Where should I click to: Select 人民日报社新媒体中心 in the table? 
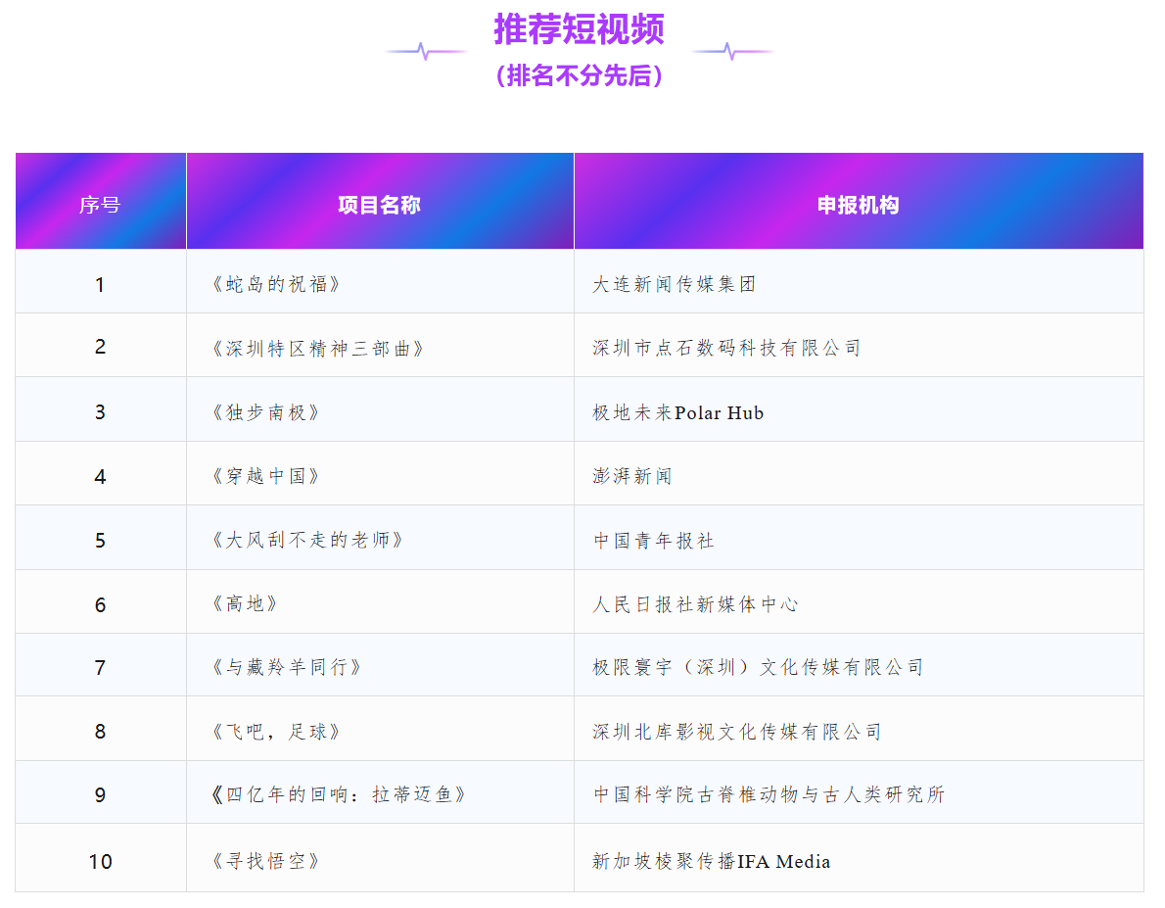pos(695,604)
